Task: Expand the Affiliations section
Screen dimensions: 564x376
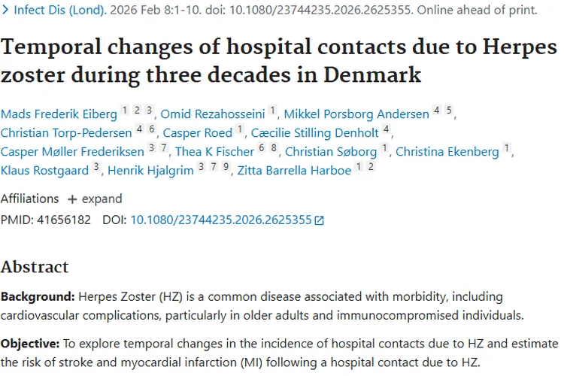Action: coord(101,199)
